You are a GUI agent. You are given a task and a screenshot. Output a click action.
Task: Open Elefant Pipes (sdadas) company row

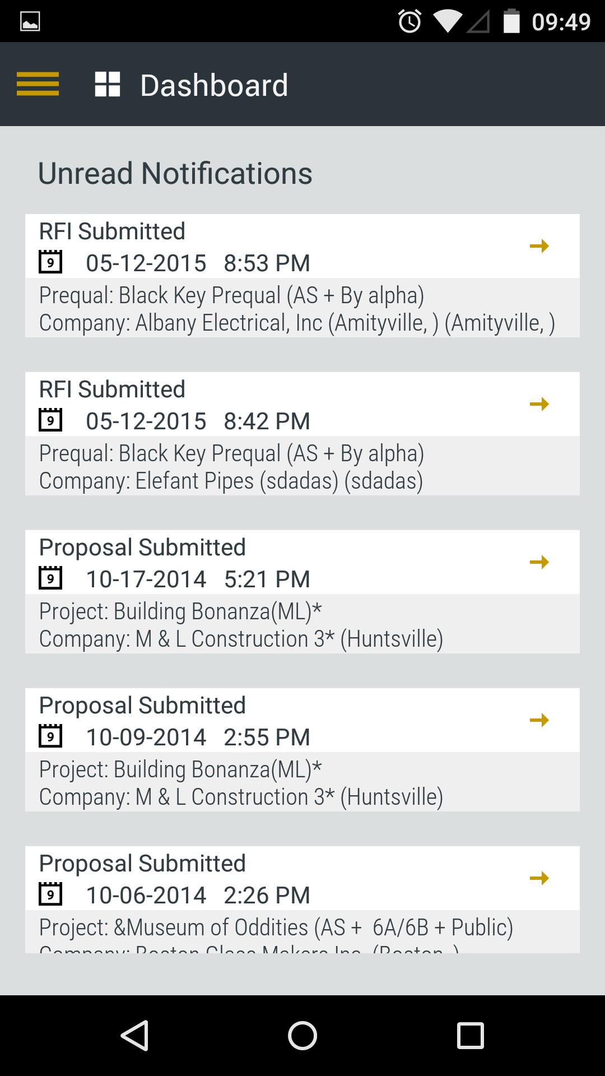coord(231,481)
